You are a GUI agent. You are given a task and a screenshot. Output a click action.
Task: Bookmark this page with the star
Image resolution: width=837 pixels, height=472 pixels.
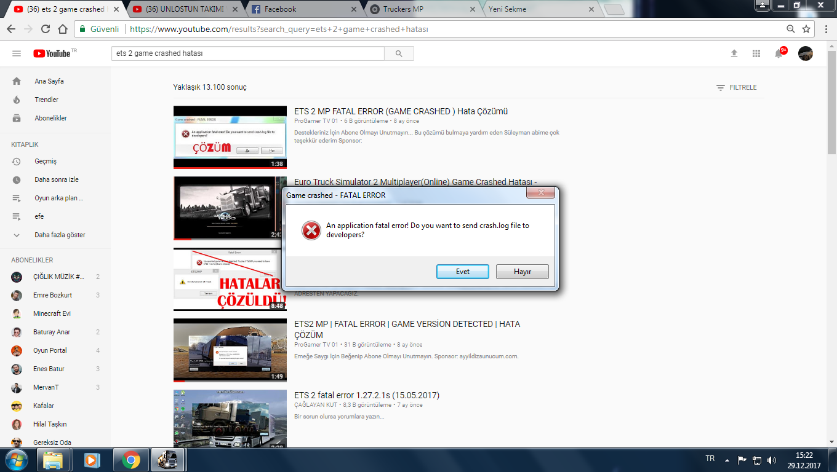pos(806,29)
